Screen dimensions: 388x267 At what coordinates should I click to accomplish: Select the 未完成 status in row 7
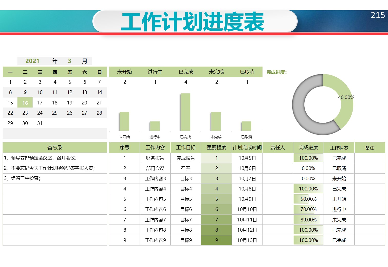pyautogui.click(x=339, y=220)
